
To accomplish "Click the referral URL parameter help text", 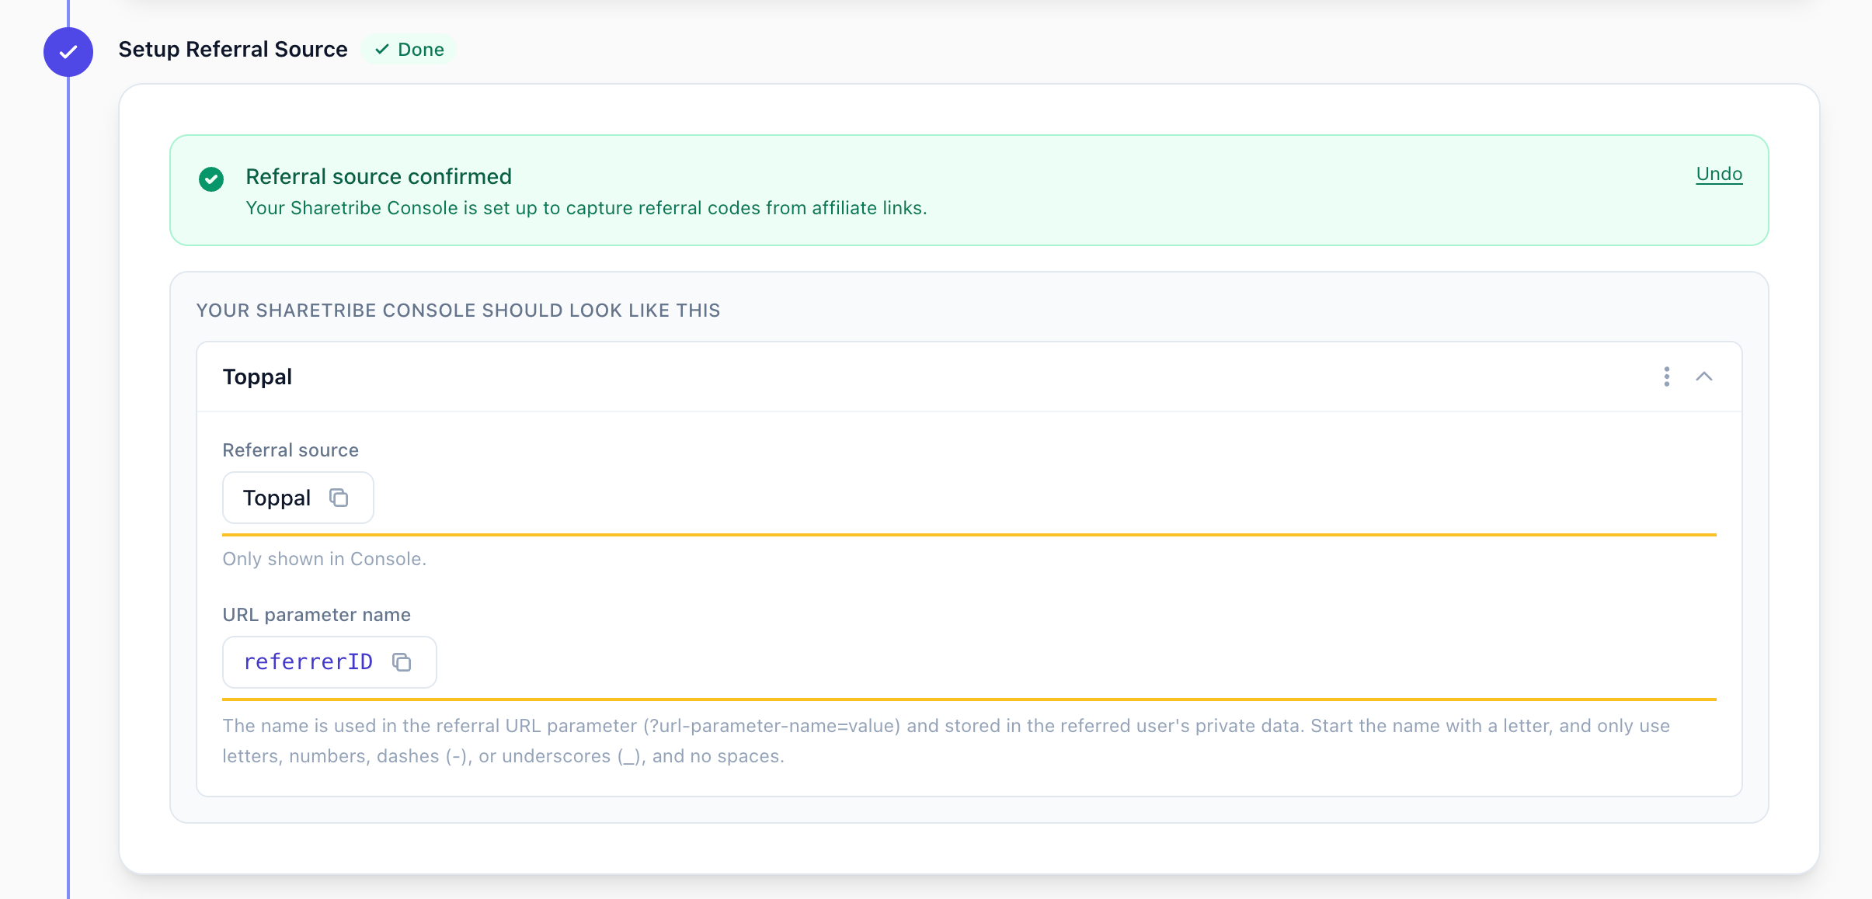I will (946, 741).
